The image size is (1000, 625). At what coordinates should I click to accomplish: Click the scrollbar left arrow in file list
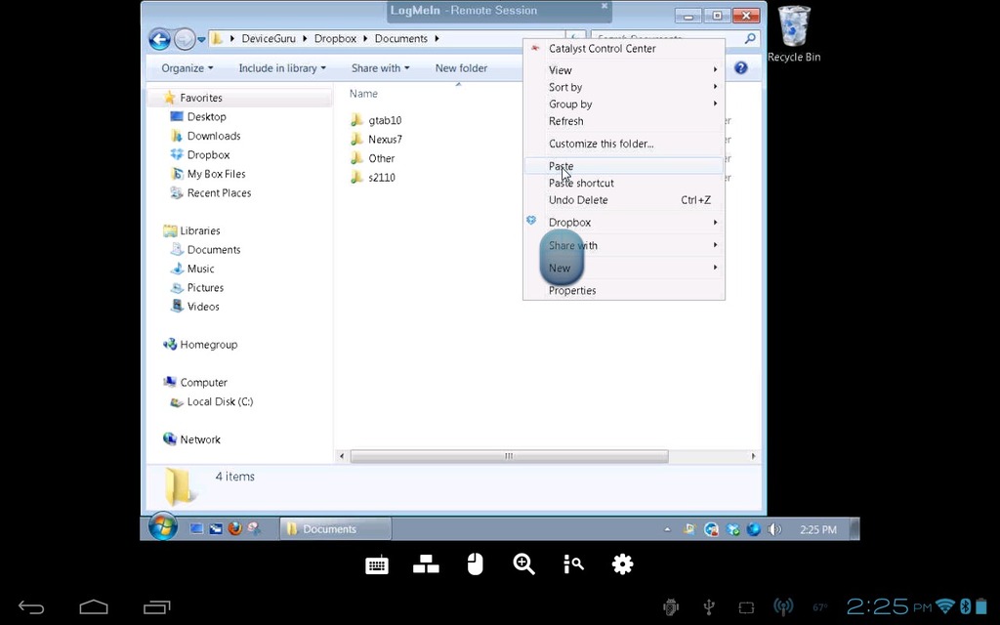[342, 456]
